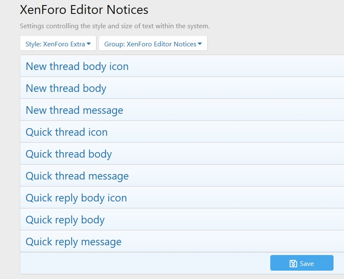Click the caret arrow beside XenForo Editor Notices

coord(200,44)
